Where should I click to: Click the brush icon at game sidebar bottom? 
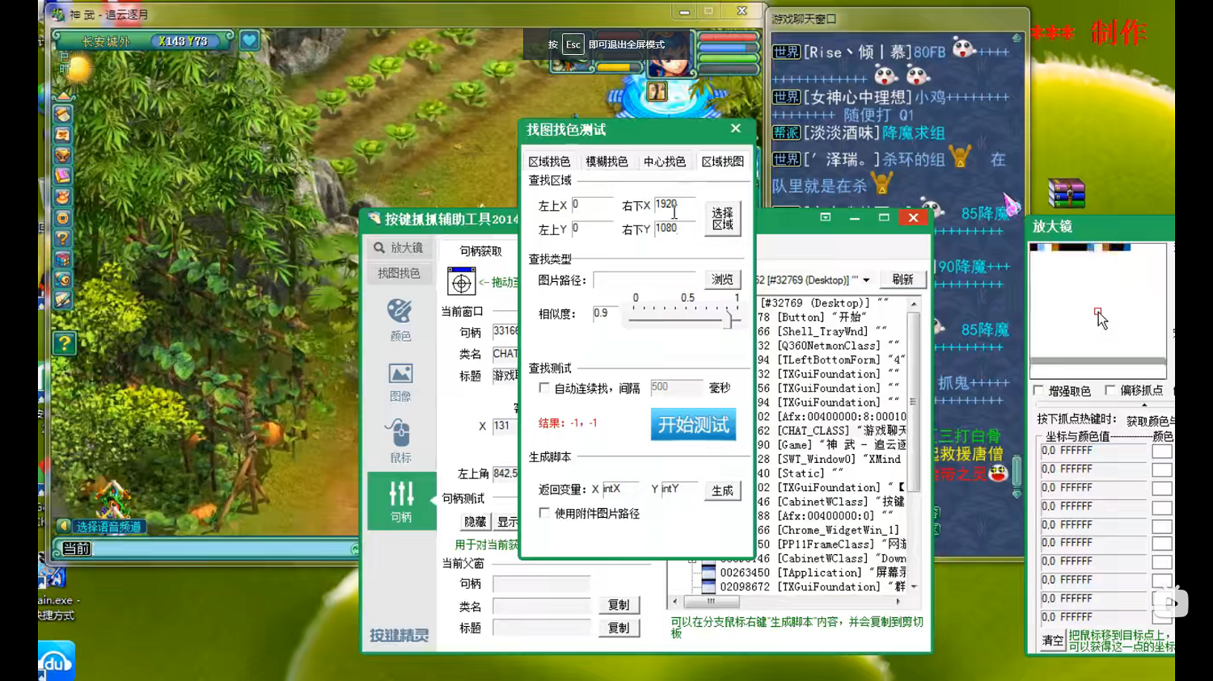coord(63,300)
